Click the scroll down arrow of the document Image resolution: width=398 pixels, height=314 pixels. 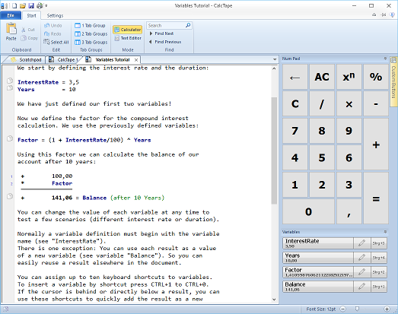coord(274,300)
